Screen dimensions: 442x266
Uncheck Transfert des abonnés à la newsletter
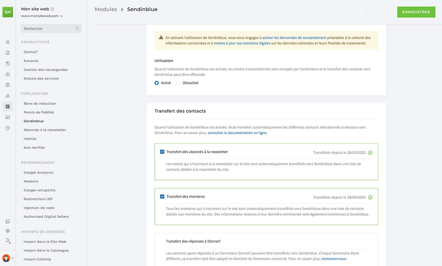[x=162, y=152]
